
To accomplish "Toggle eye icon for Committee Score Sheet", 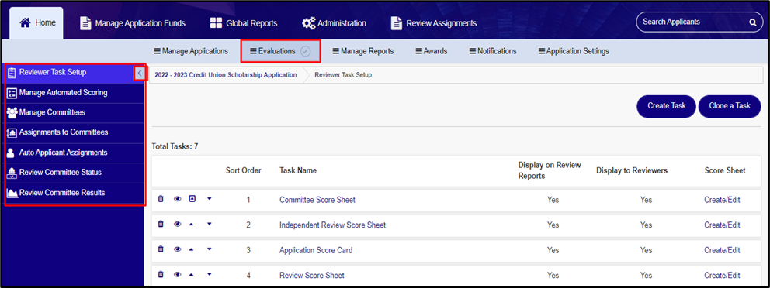I will pyautogui.click(x=177, y=199).
